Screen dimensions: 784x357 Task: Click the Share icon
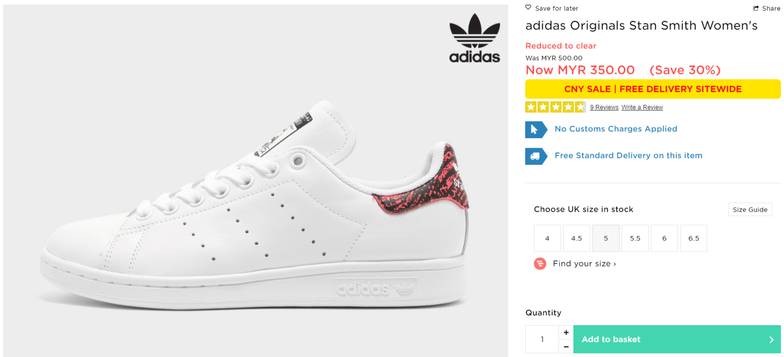755,8
